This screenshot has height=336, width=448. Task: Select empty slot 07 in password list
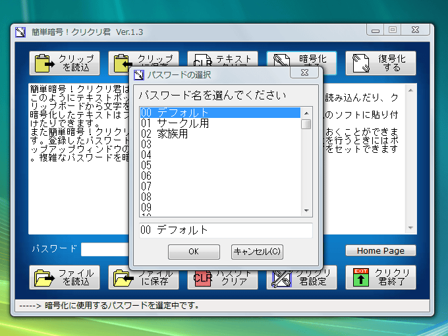220,186
